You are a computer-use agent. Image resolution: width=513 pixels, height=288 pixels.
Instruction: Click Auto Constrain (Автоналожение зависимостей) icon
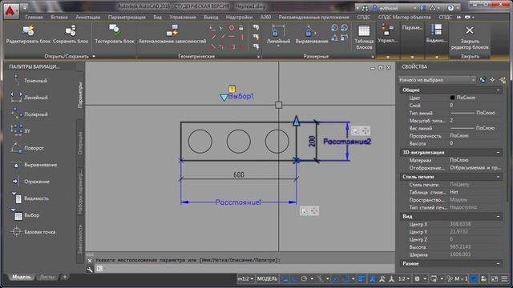(172, 31)
